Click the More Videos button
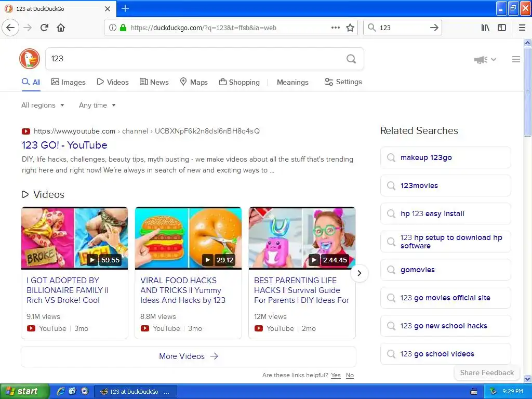 pyautogui.click(x=189, y=356)
